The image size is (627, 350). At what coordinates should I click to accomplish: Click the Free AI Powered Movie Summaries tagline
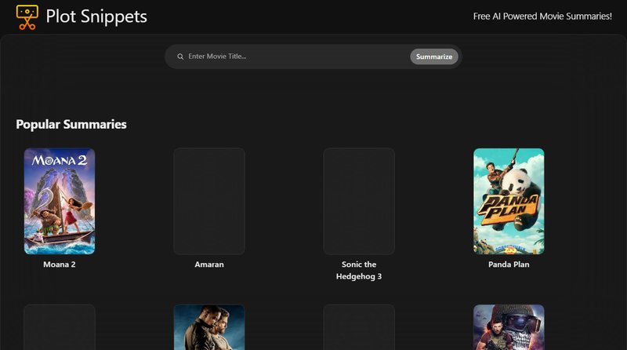coord(542,16)
